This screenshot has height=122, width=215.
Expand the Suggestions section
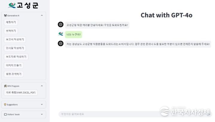[42, 104]
